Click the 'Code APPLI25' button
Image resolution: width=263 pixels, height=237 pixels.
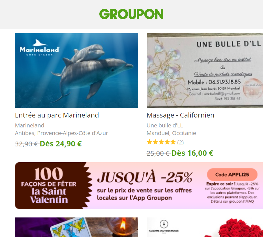232,175
